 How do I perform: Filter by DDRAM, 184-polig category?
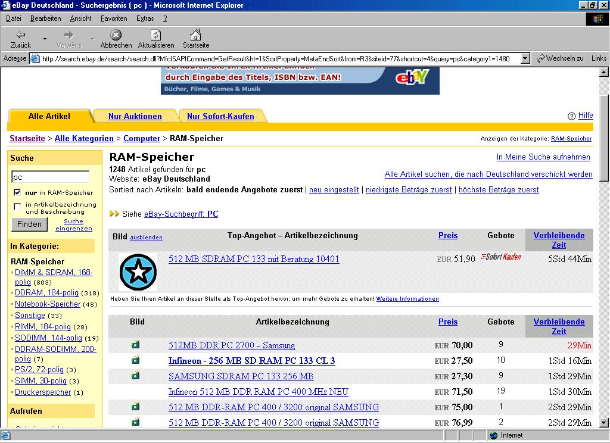click(46, 292)
